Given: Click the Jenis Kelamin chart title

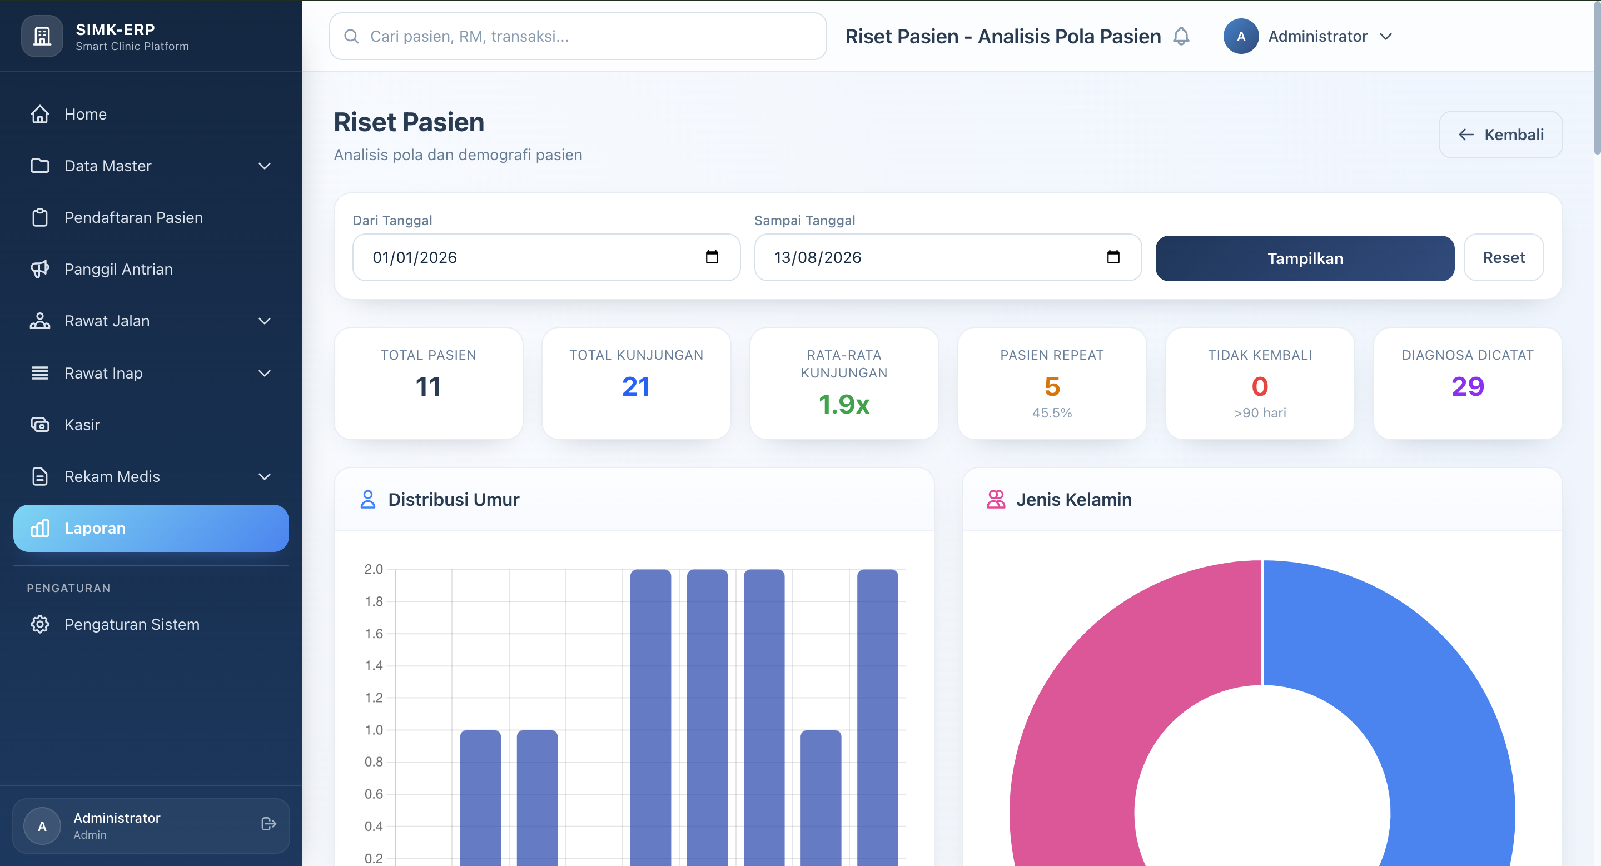Looking at the screenshot, I should point(1074,500).
